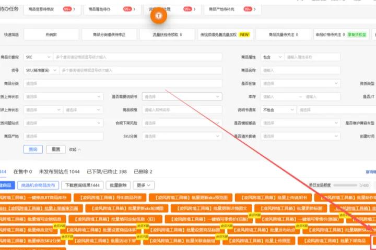Click 批量上传说明书 toolbox button
This screenshot has width=376, height=250.
tap(273, 197)
